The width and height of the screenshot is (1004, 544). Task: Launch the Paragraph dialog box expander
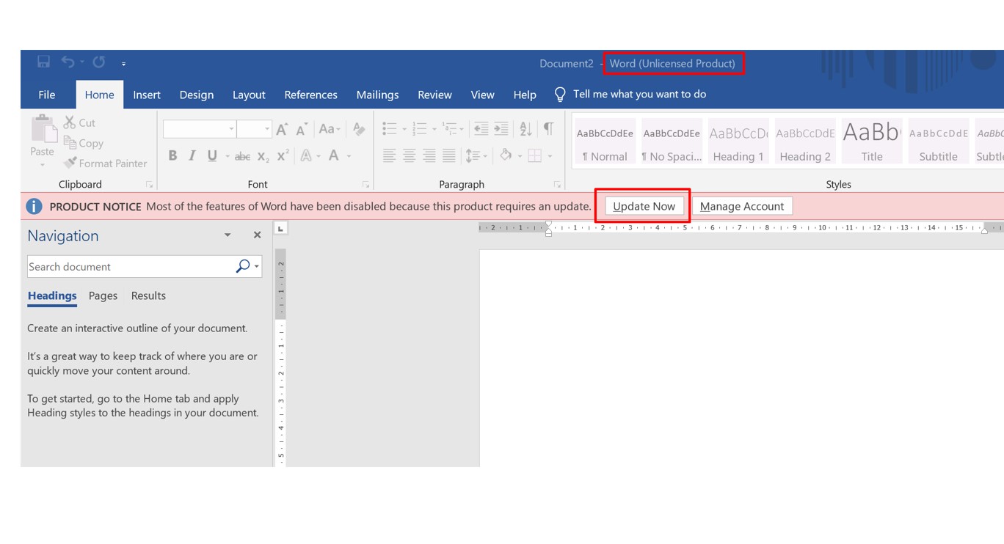[557, 185]
